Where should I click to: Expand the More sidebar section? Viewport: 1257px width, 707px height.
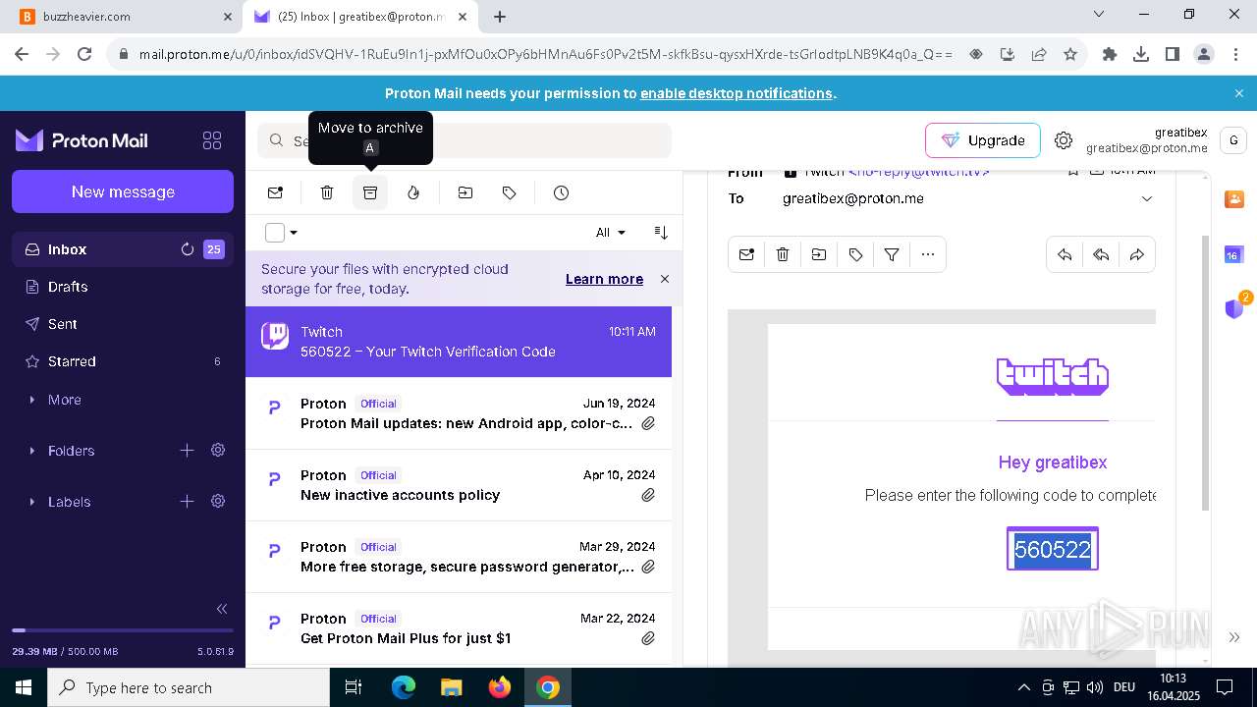(x=65, y=400)
